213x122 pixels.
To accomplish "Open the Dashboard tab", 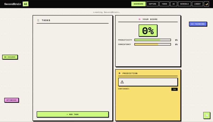I will 138,4.
